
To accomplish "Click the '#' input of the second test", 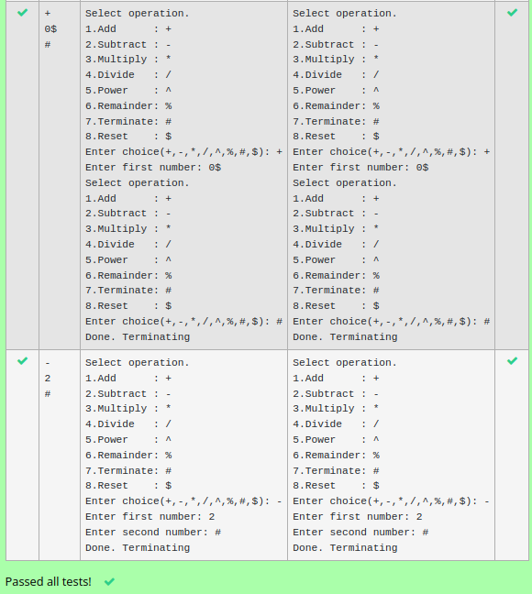I will click(x=48, y=394).
